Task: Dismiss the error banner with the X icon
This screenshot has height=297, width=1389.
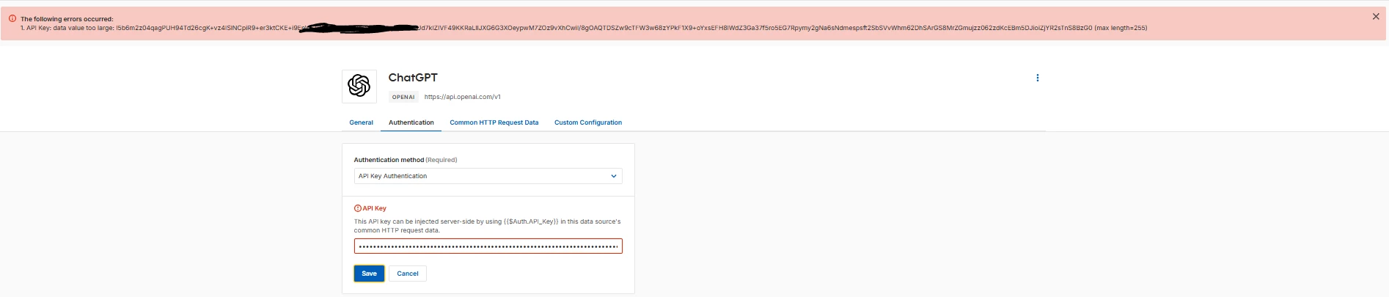Action: (x=1375, y=16)
